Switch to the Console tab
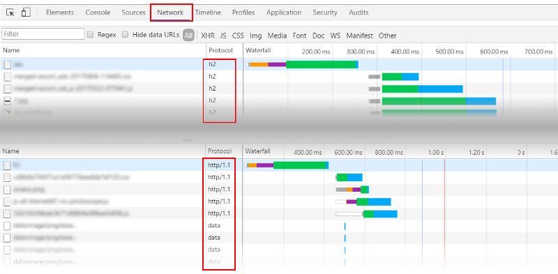This screenshot has width=558, height=274. click(98, 13)
